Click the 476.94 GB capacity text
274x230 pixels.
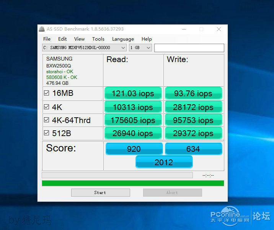(57, 83)
